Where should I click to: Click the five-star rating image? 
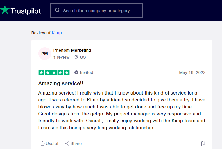pyautogui.click(x=54, y=72)
